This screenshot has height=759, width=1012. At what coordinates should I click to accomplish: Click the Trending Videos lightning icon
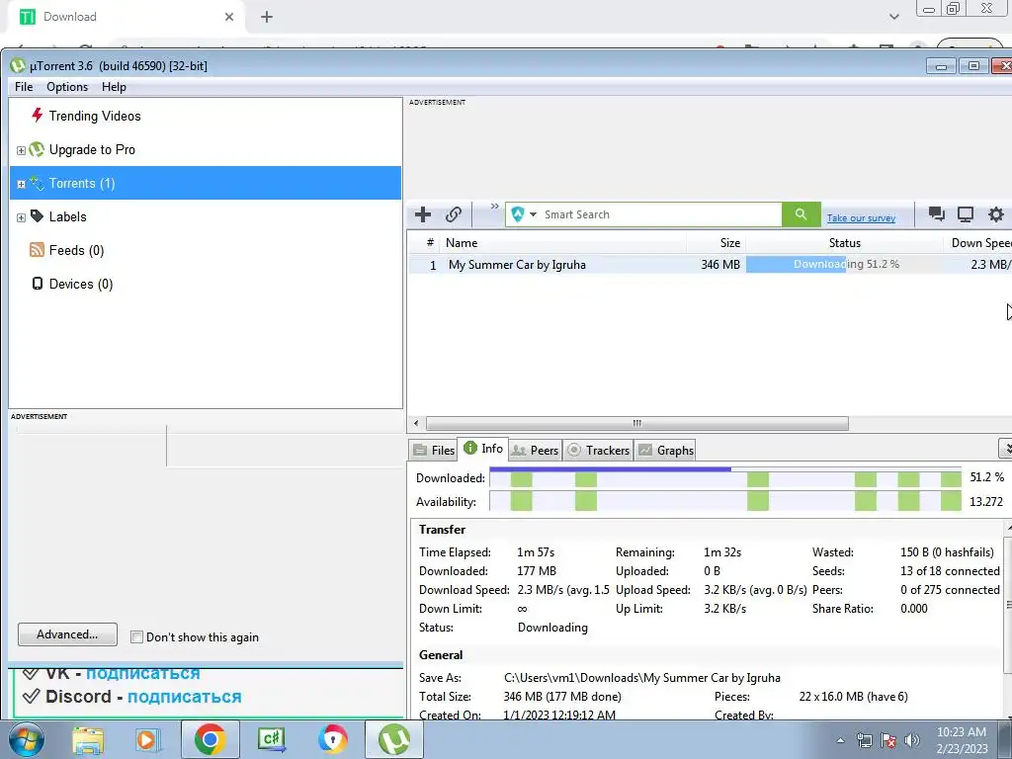tap(38, 116)
